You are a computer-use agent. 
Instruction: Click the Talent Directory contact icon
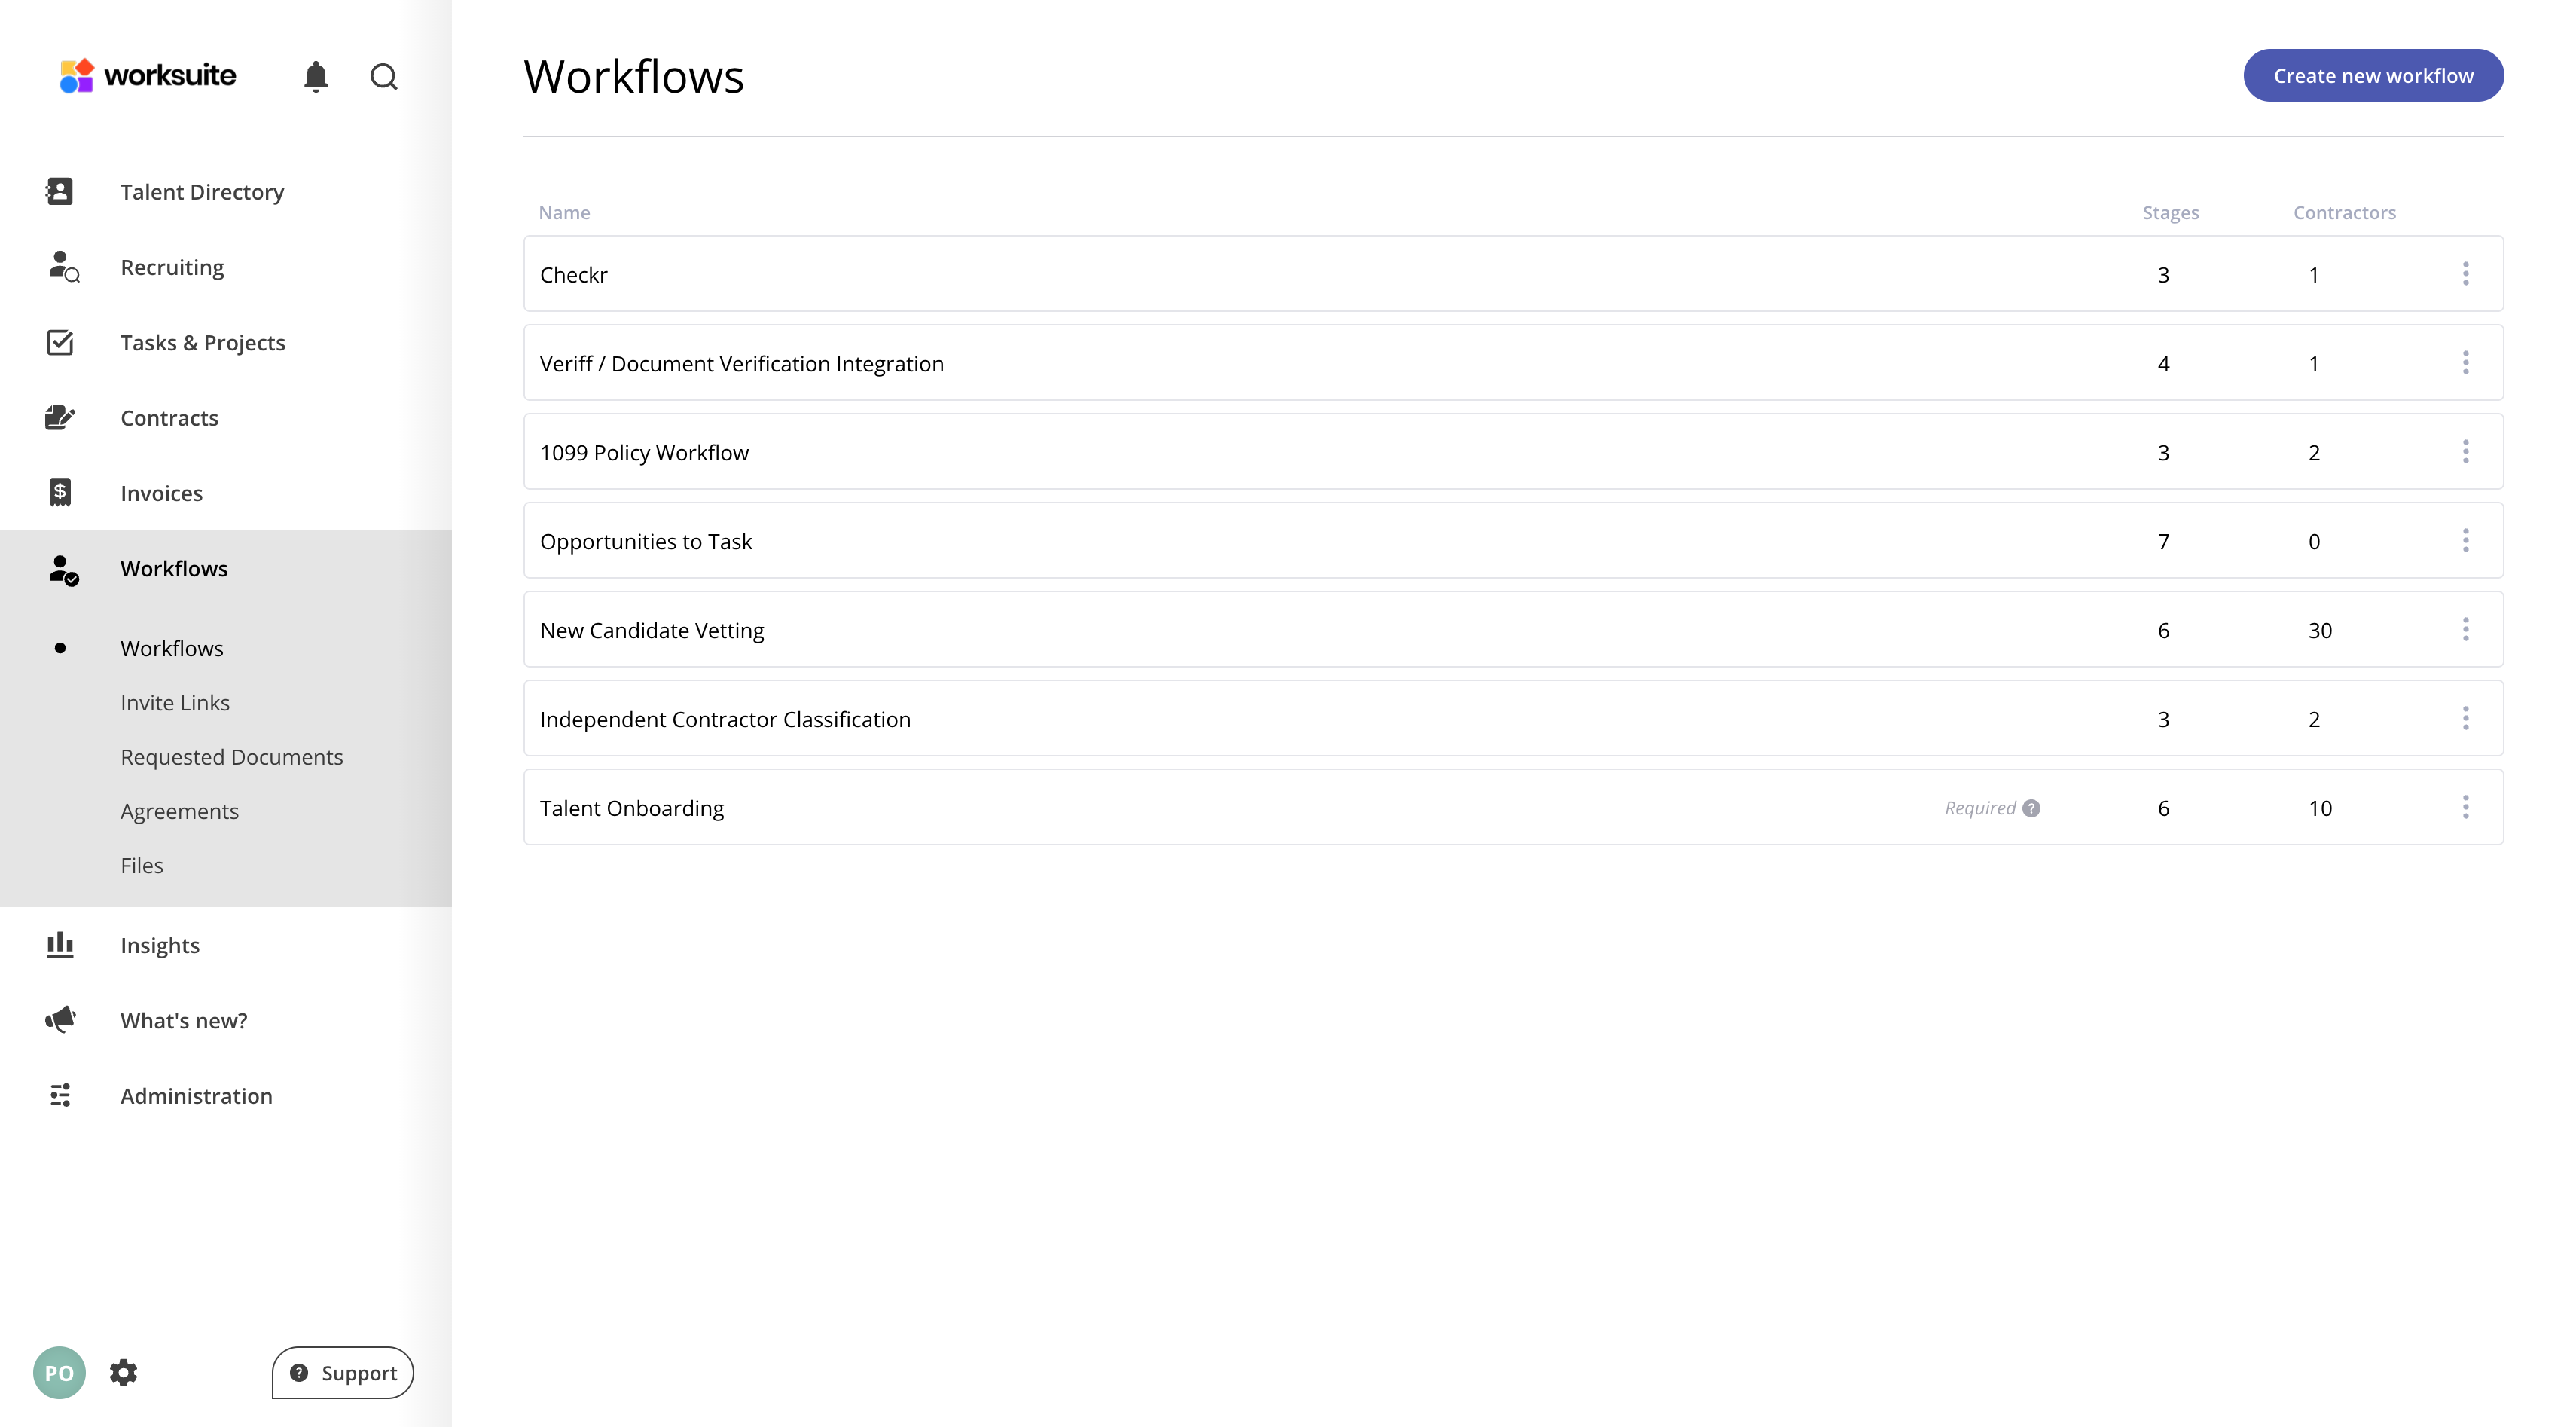coord(60,191)
